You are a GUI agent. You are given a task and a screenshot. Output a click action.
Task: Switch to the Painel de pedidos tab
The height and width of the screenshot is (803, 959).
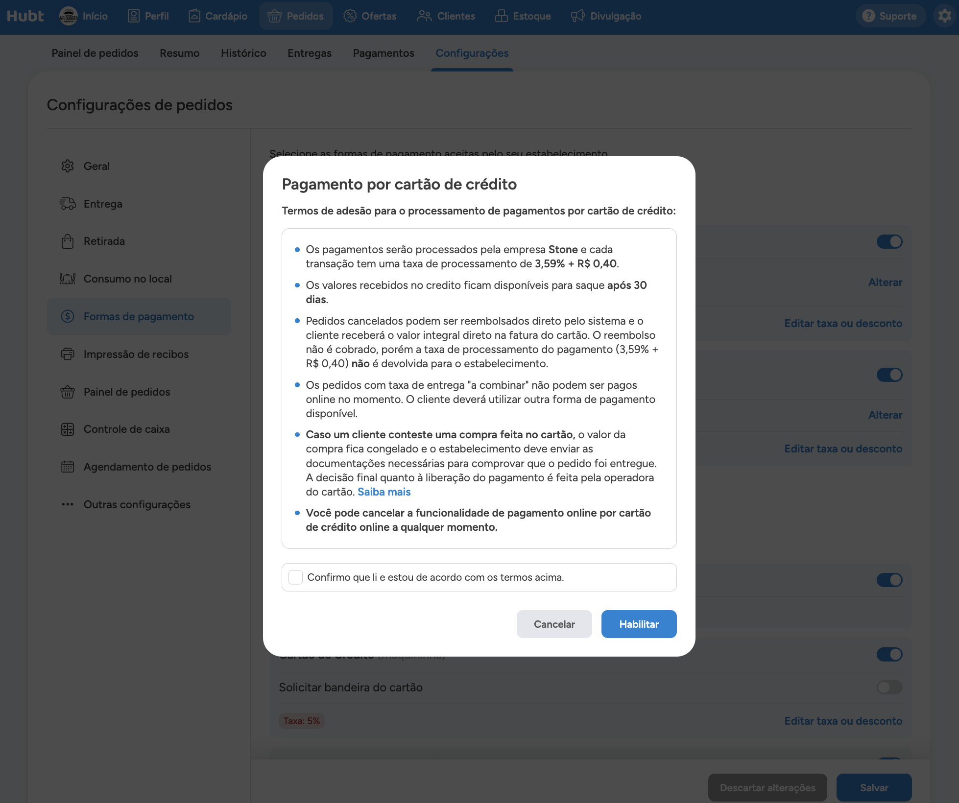(x=95, y=53)
